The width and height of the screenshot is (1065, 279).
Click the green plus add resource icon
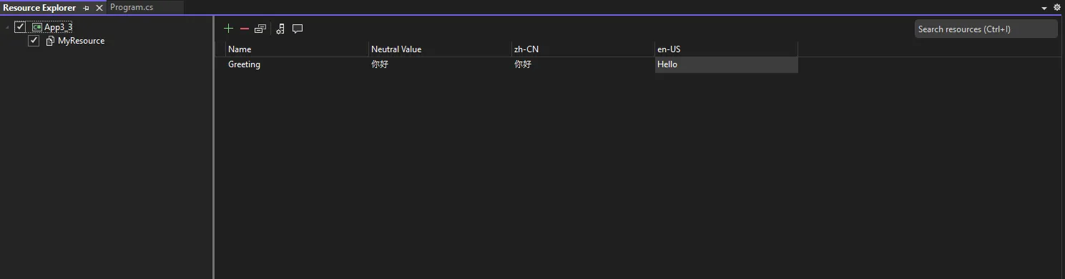coord(228,29)
